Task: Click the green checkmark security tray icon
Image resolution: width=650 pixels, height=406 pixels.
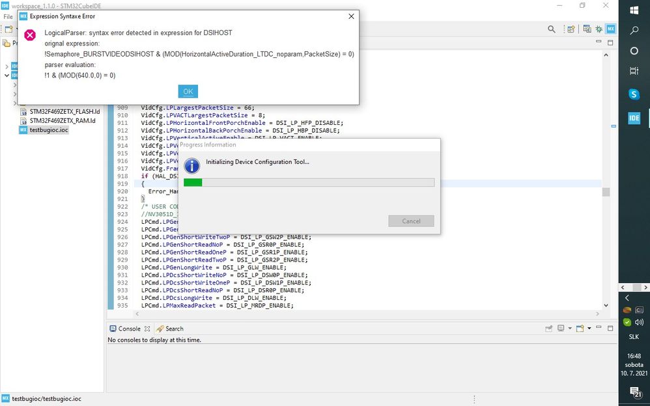Action: click(x=627, y=322)
